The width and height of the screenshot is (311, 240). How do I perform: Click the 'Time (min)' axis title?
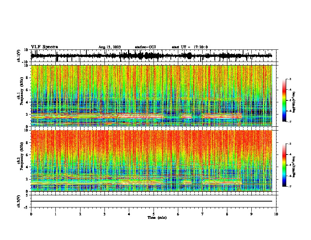(x=157, y=218)
